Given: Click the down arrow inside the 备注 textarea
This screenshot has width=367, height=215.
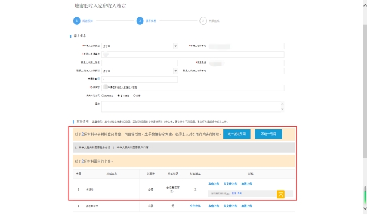Looking at the screenshot, I should pyautogui.click(x=282, y=108).
